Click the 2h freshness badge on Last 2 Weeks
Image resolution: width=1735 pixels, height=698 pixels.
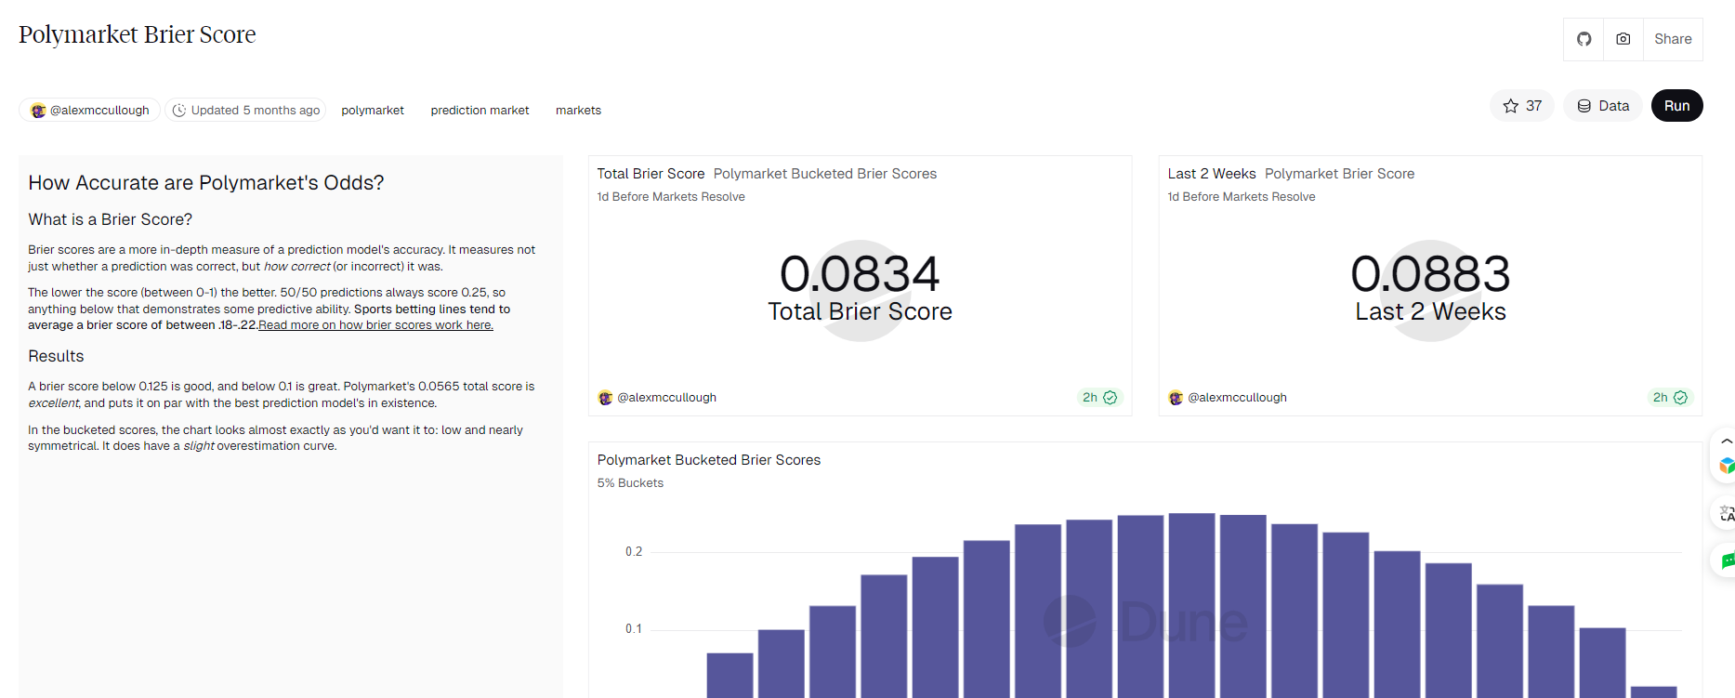pyautogui.click(x=1669, y=398)
